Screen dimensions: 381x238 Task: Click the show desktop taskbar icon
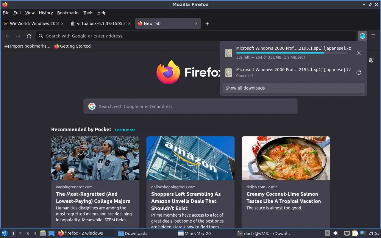51,233
